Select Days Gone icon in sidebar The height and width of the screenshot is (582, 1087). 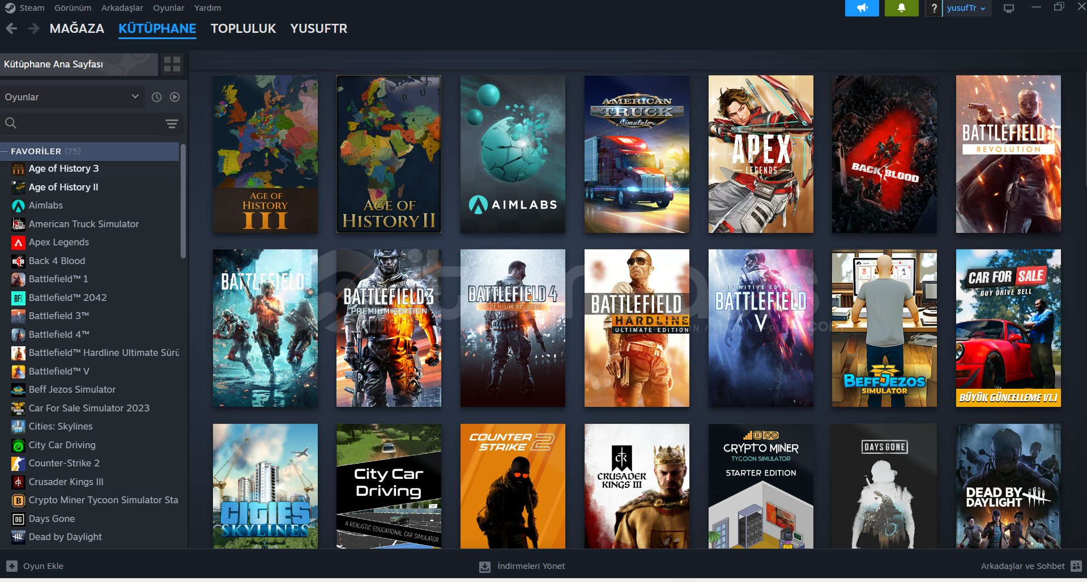[x=19, y=519]
